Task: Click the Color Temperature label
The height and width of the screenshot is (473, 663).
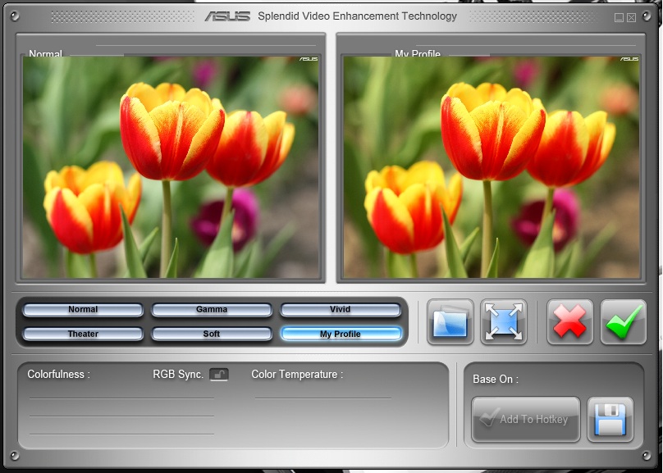Action: pyautogui.click(x=297, y=375)
